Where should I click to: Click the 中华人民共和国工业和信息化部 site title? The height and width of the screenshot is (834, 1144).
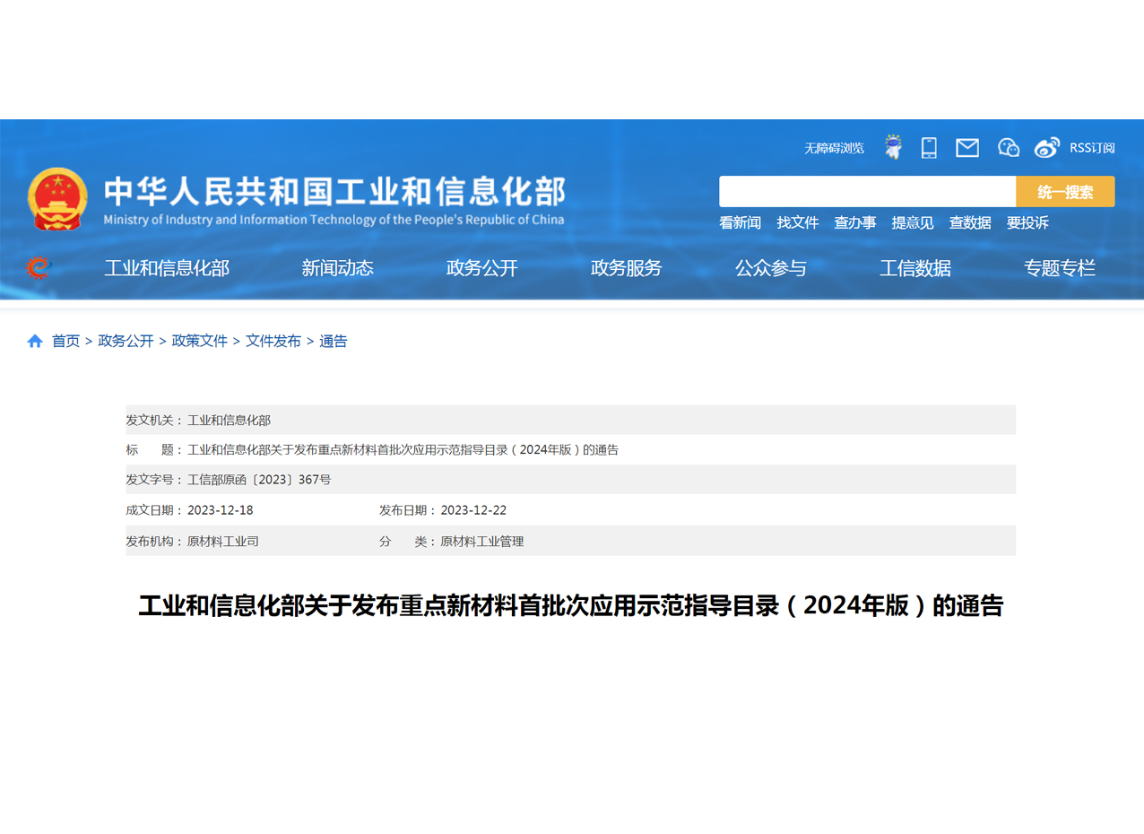pyautogui.click(x=334, y=191)
